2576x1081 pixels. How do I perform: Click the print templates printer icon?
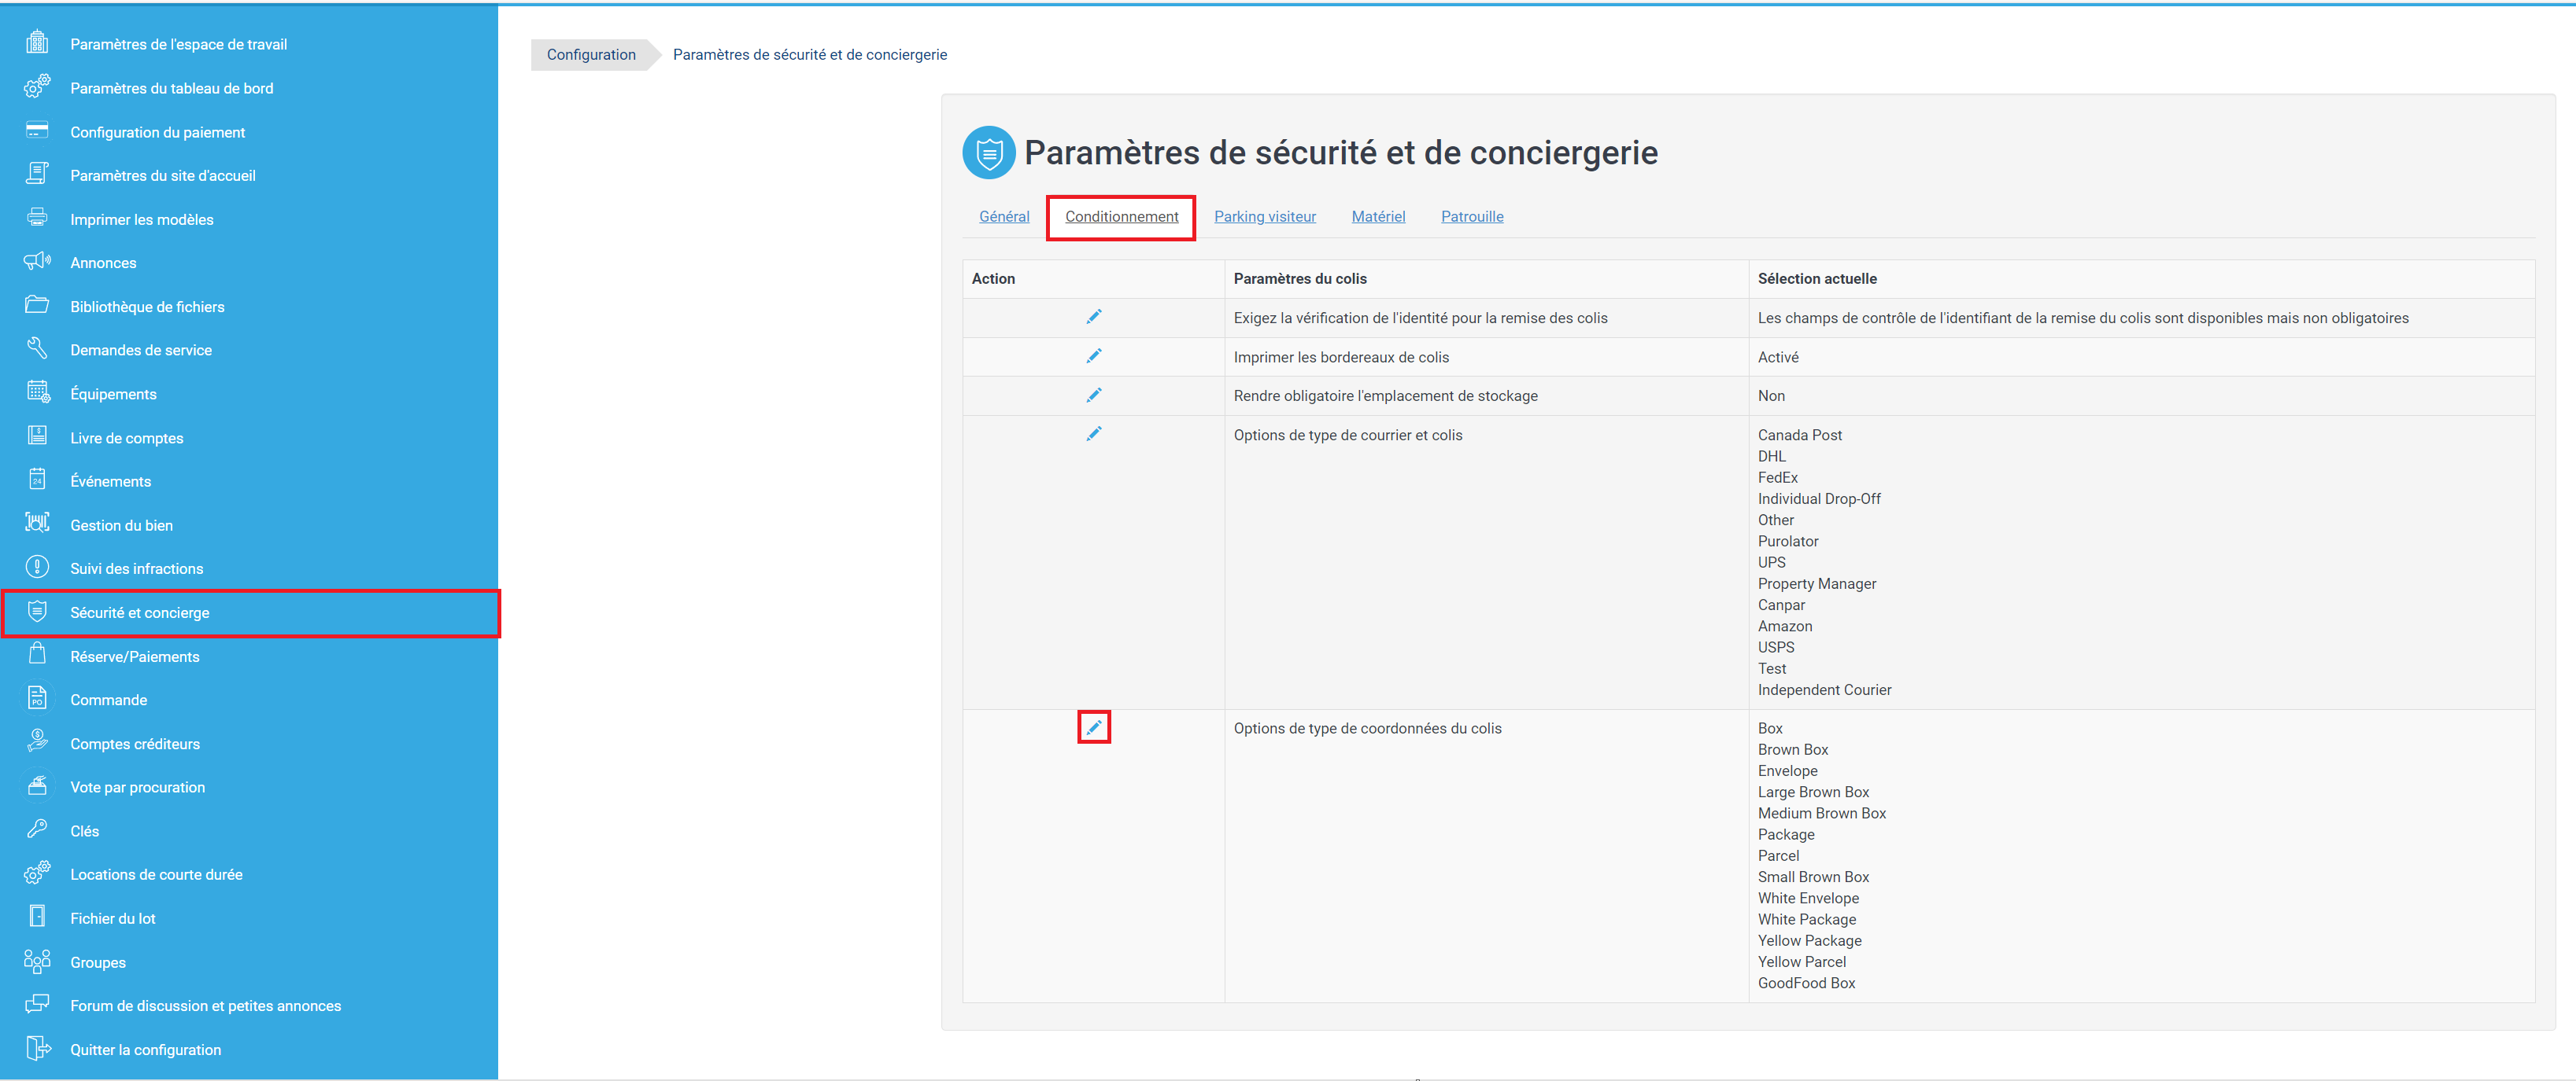coord(37,218)
